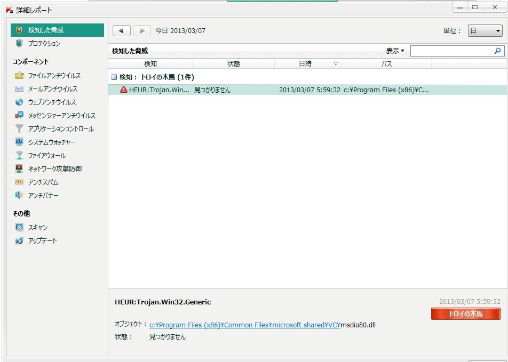Click the search magnifier icon
The image size is (508, 362).
pyautogui.click(x=497, y=51)
